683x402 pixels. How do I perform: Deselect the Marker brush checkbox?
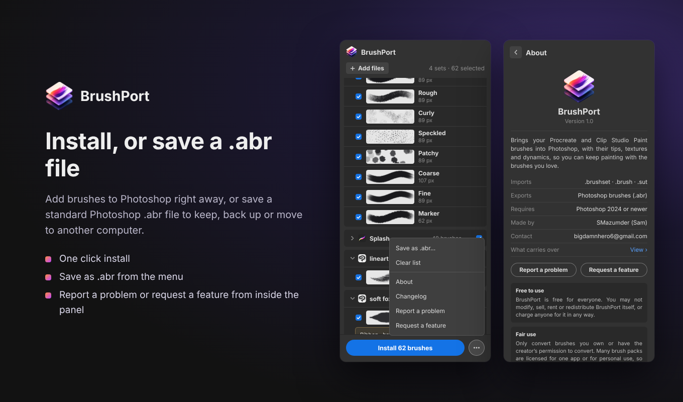click(x=359, y=217)
